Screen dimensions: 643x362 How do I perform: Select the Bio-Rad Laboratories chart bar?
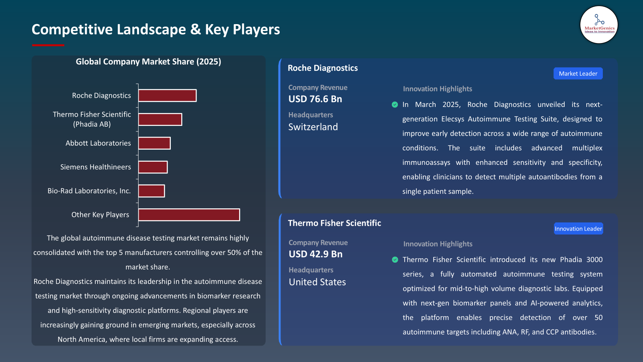click(x=152, y=191)
